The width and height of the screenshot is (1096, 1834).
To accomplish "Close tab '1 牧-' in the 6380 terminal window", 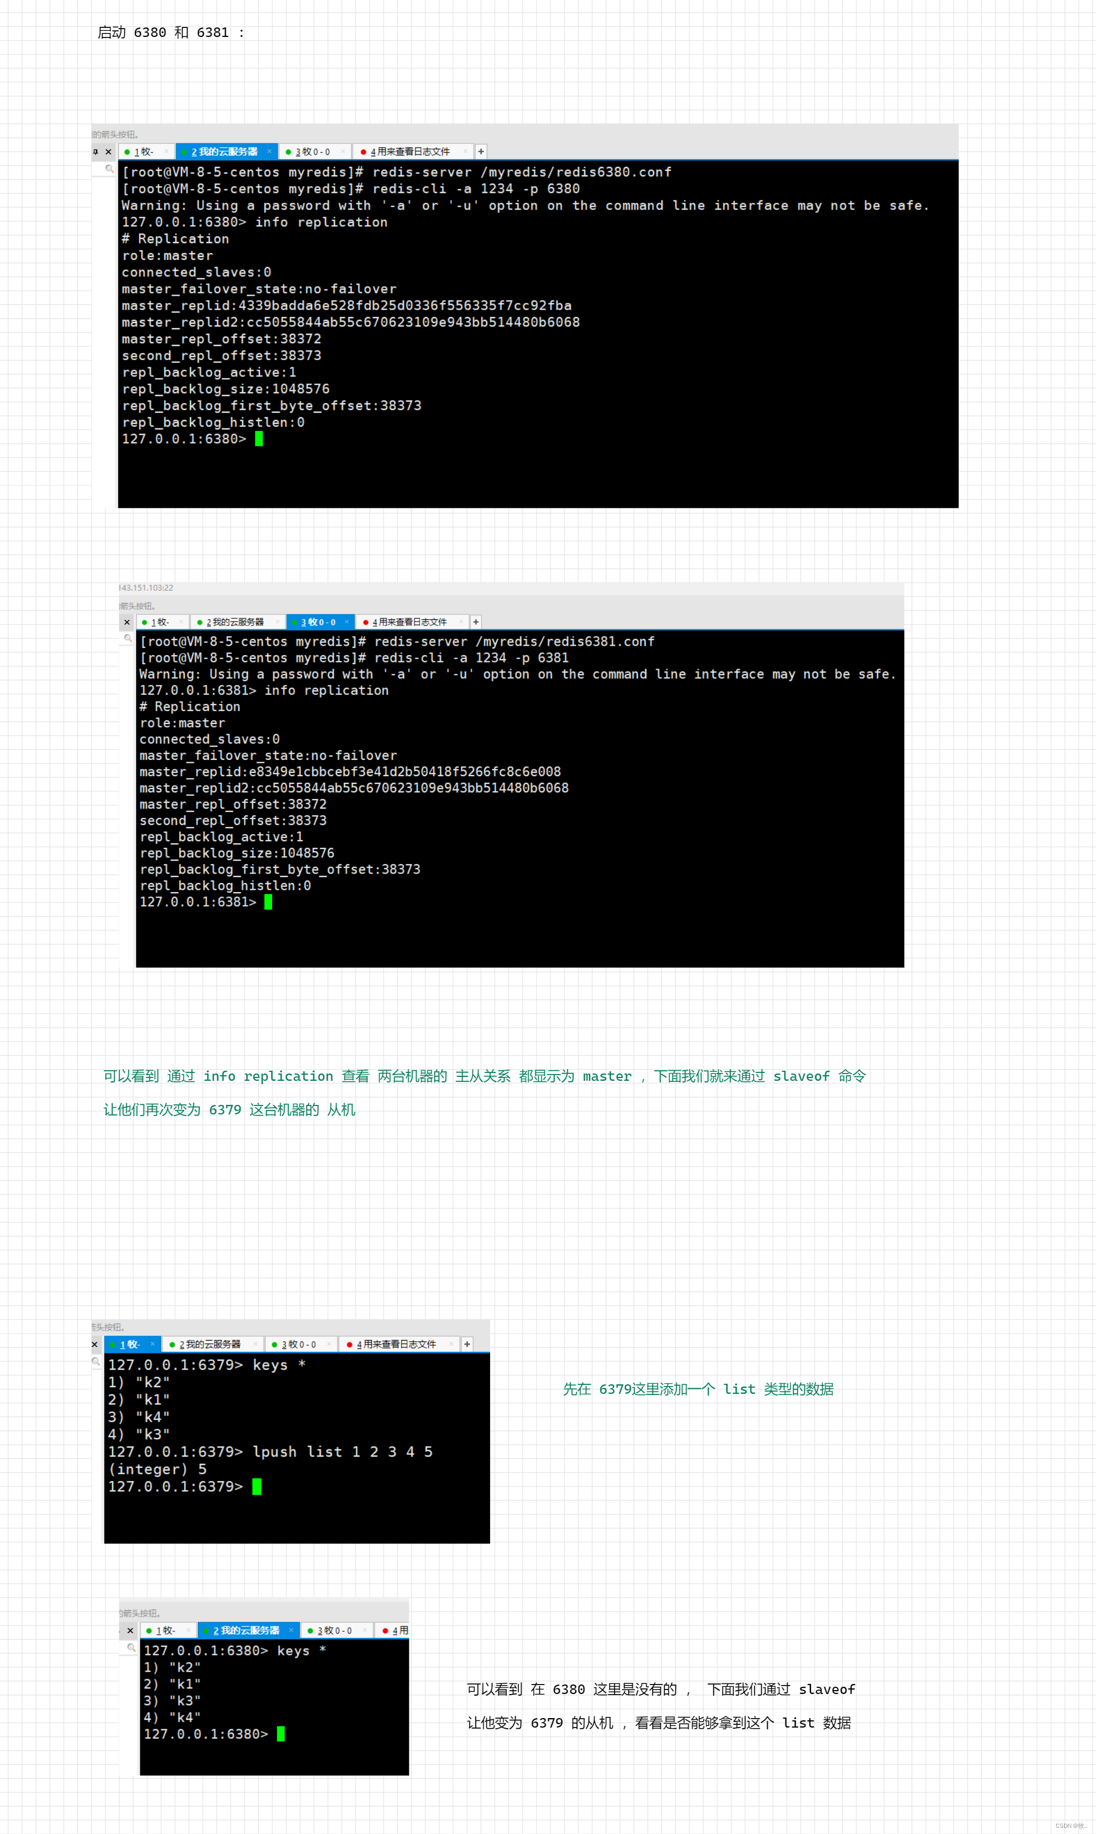I will pos(166,151).
